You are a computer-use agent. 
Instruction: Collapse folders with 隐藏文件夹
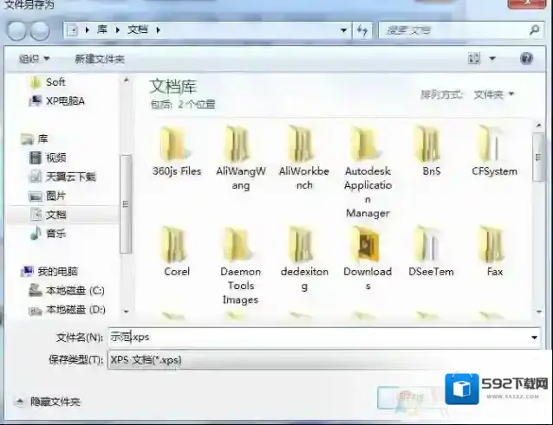[48, 402]
